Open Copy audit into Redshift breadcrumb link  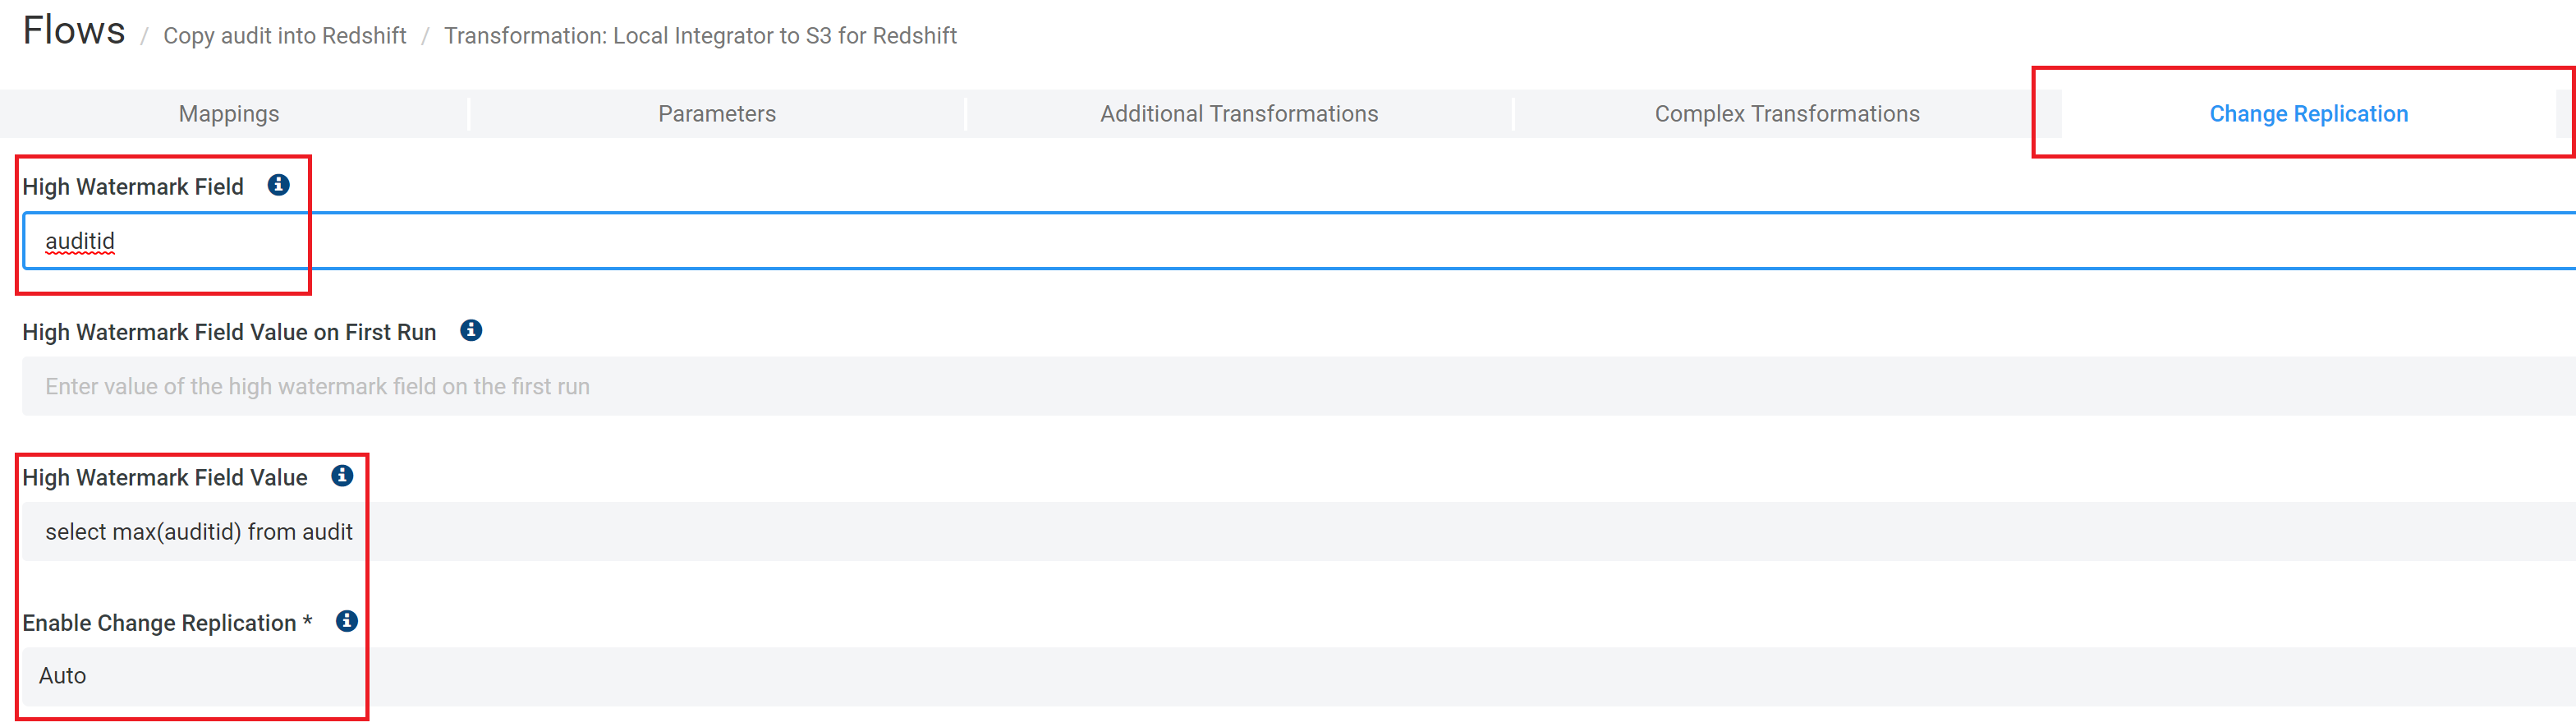pos(284,36)
